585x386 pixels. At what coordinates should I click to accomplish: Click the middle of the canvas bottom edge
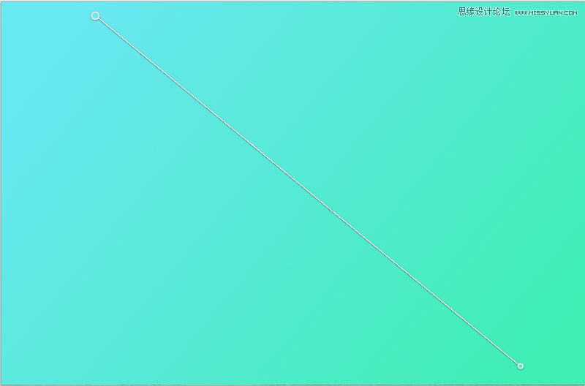[292, 382]
